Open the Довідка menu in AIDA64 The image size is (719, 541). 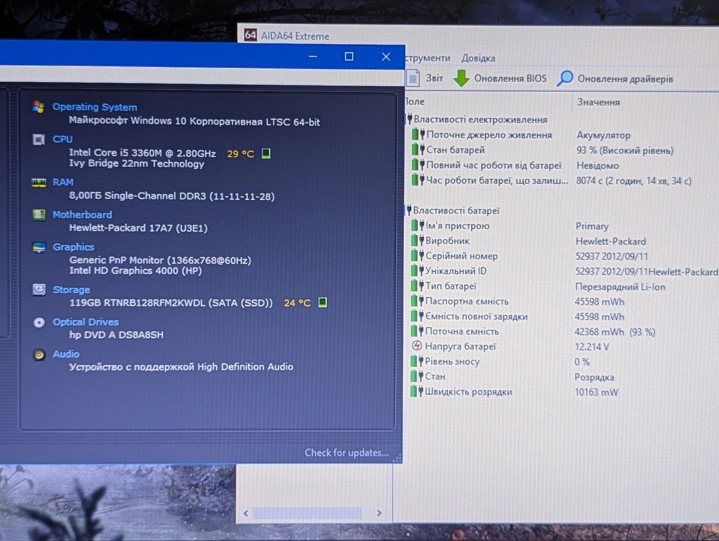coord(478,58)
